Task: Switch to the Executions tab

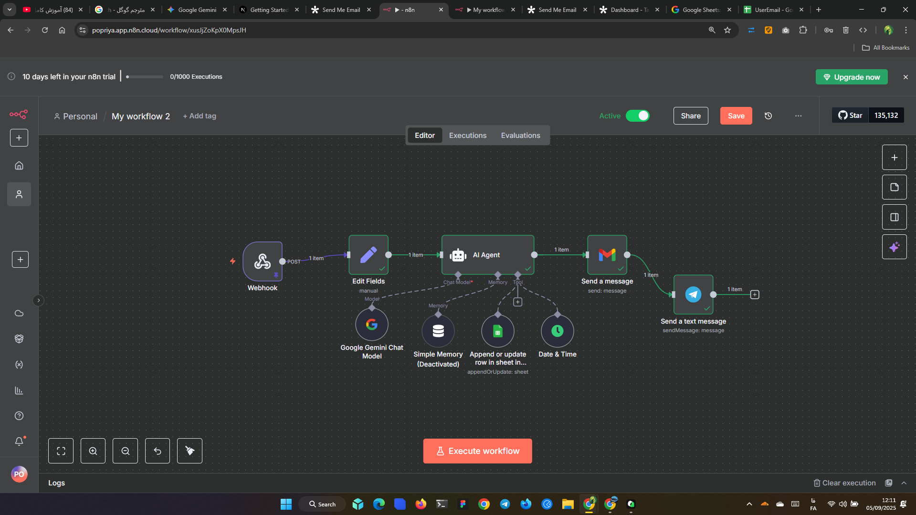Action: [x=467, y=136]
